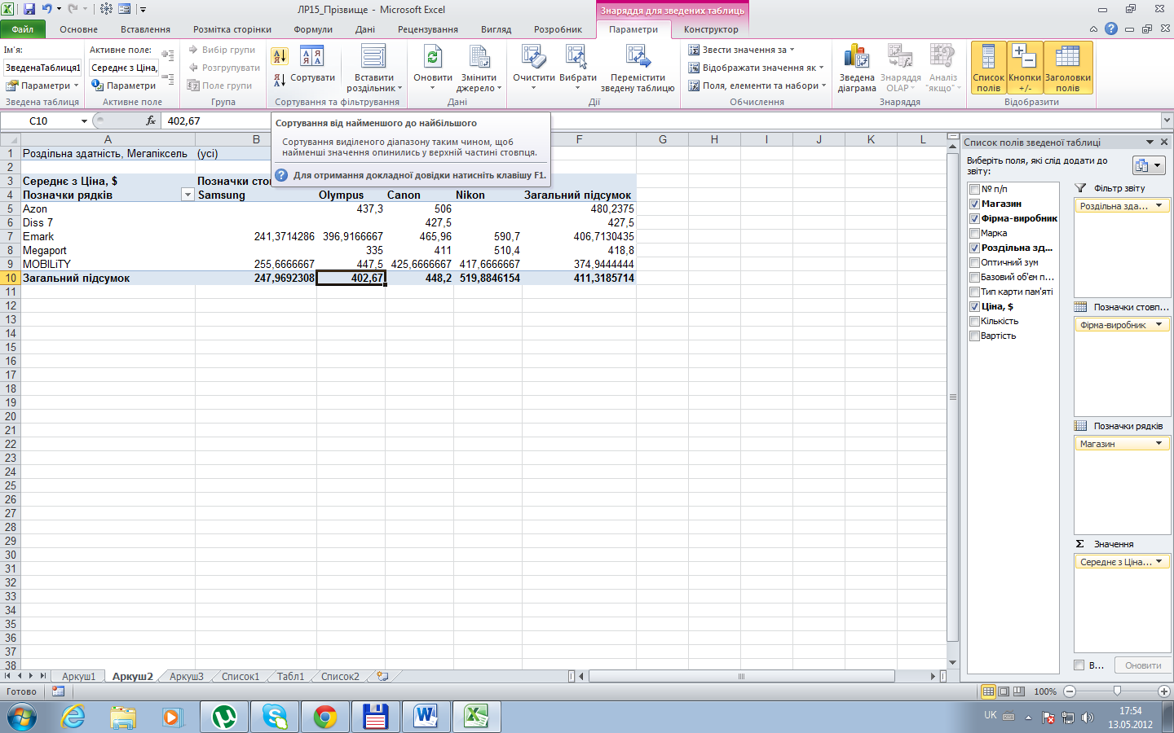
Task: Expand Name Box dropdown arrow
Action: click(x=84, y=121)
